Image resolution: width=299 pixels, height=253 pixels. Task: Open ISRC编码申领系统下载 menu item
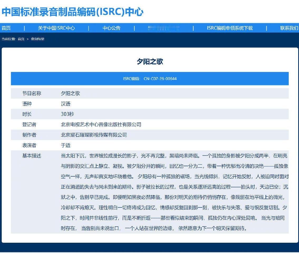230,28
